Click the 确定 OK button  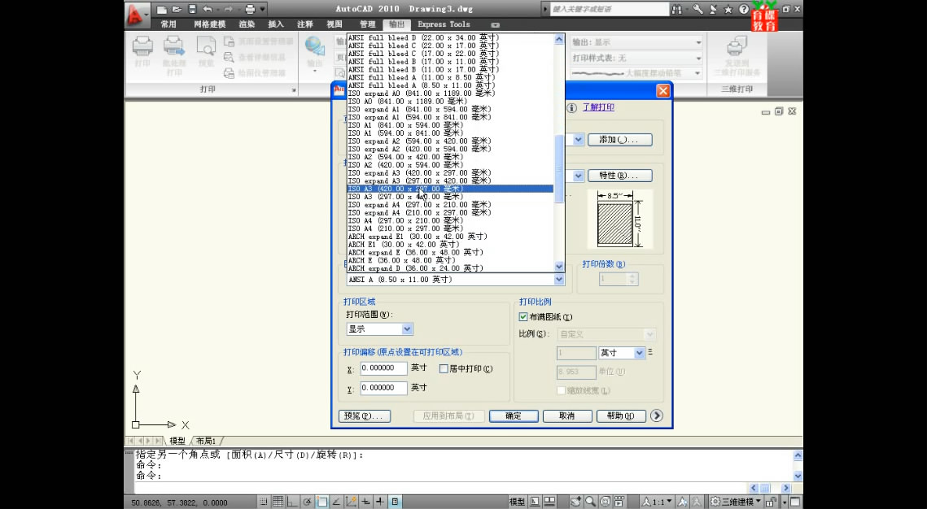514,415
